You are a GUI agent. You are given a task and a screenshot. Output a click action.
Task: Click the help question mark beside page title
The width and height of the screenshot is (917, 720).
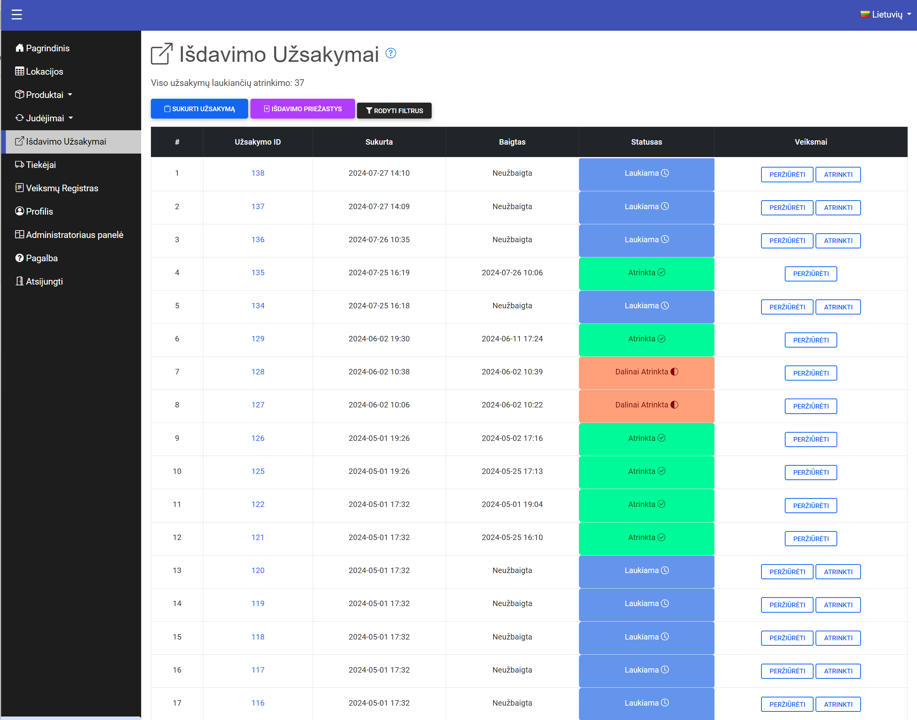(x=391, y=54)
